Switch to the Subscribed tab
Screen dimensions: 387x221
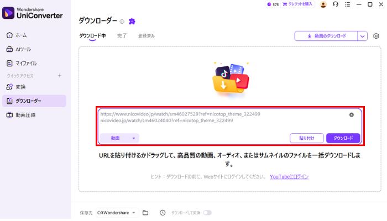[x=147, y=36]
